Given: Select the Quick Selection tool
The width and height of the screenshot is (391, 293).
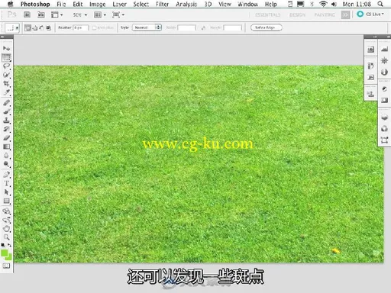Looking at the screenshot, I should [6, 75].
